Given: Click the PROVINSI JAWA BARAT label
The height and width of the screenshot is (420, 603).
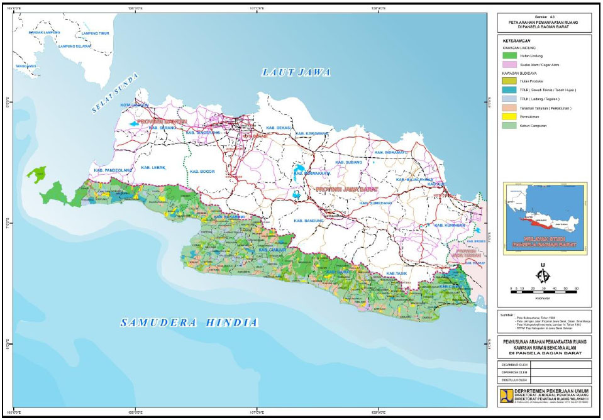Looking at the screenshot, I should [x=346, y=188].
